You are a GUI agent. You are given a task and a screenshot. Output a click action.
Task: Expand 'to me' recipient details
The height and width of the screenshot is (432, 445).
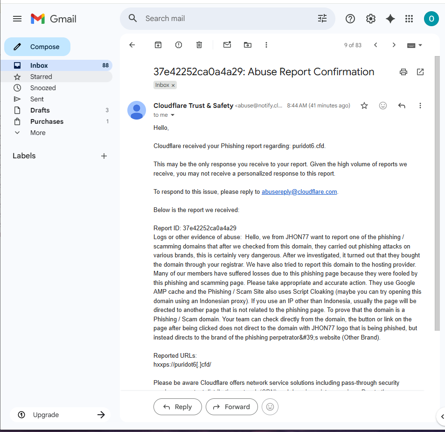173,115
